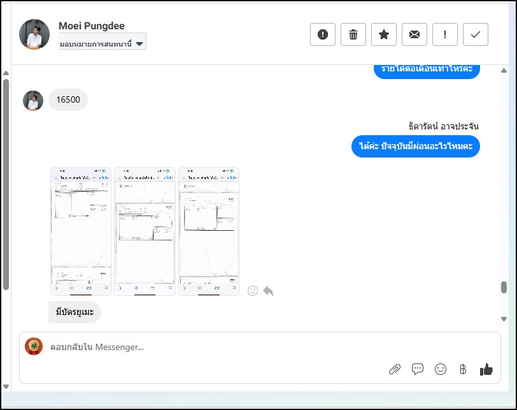Open saved replies speech bubble icon
Screen dimensions: 517x410
[418, 369]
